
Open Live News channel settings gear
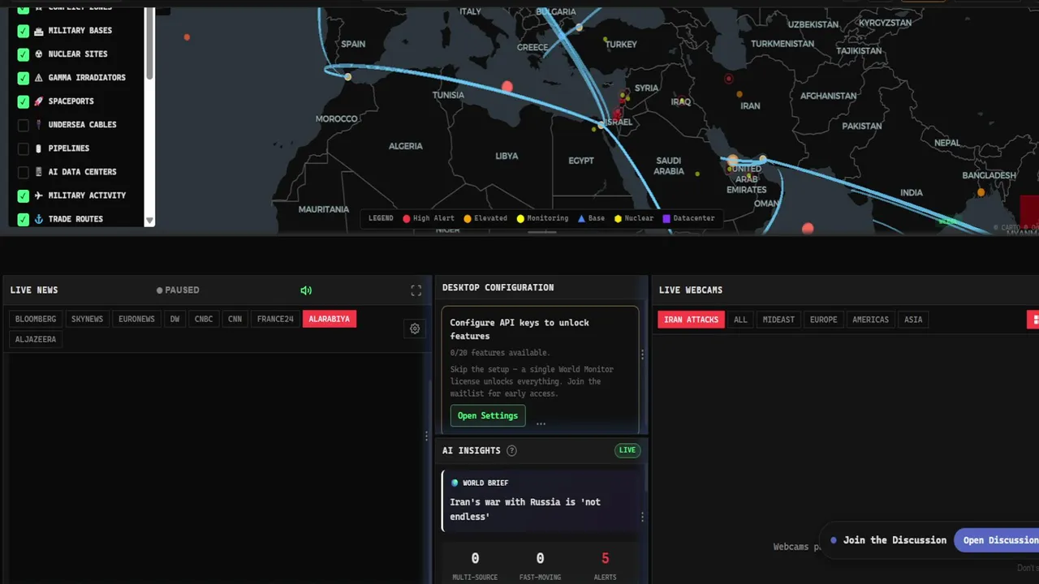[415, 328]
